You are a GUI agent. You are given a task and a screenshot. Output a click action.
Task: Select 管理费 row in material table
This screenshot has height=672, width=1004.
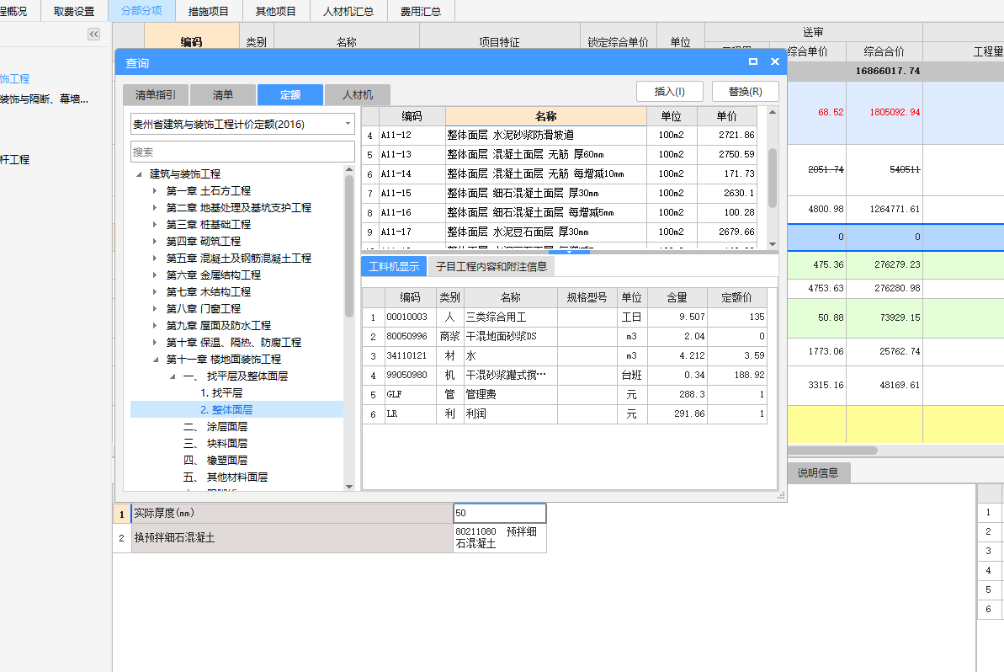click(564, 395)
